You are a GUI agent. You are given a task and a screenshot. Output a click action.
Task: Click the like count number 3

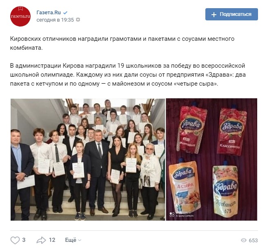coord(24,240)
